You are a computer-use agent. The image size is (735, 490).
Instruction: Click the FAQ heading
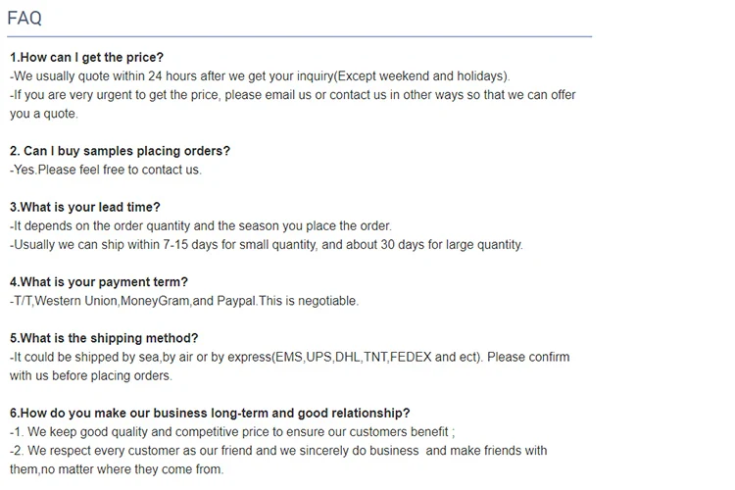coord(24,18)
